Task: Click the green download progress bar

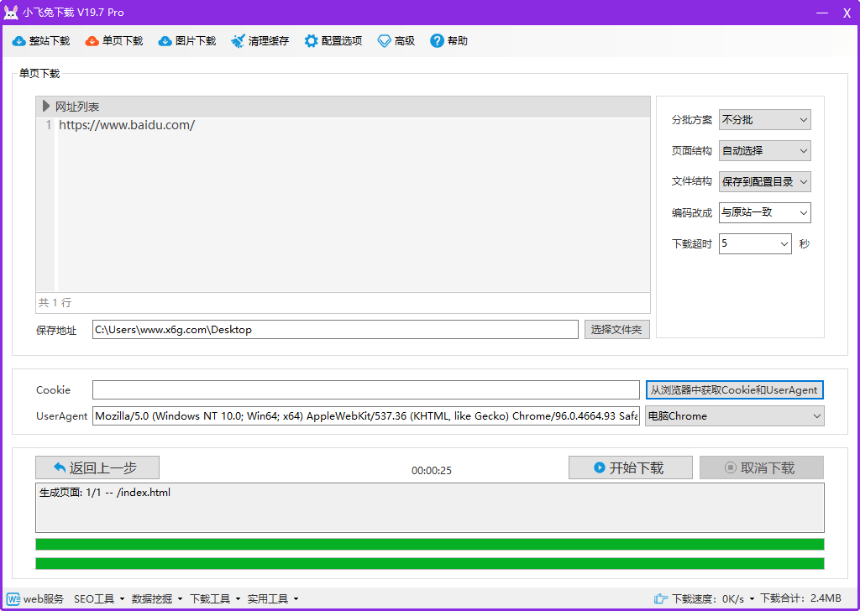Action: [430, 544]
